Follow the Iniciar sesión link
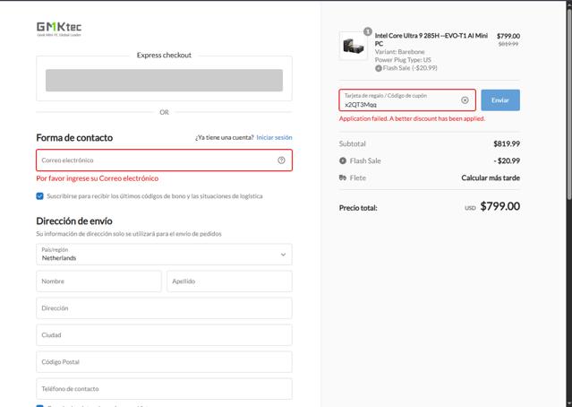The height and width of the screenshot is (407, 572). click(x=274, y=137)
